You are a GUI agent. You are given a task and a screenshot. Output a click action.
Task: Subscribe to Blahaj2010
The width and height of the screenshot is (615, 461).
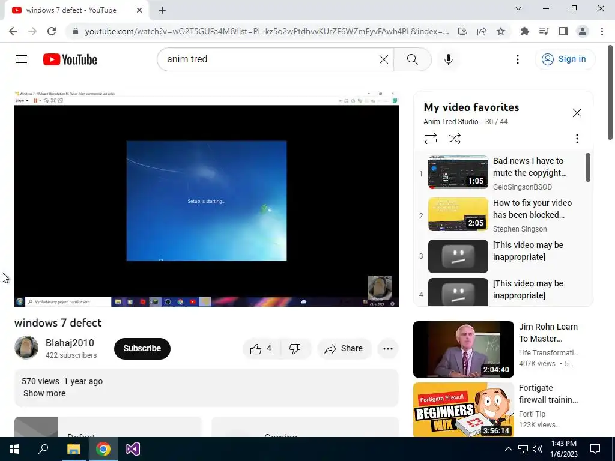142,348
